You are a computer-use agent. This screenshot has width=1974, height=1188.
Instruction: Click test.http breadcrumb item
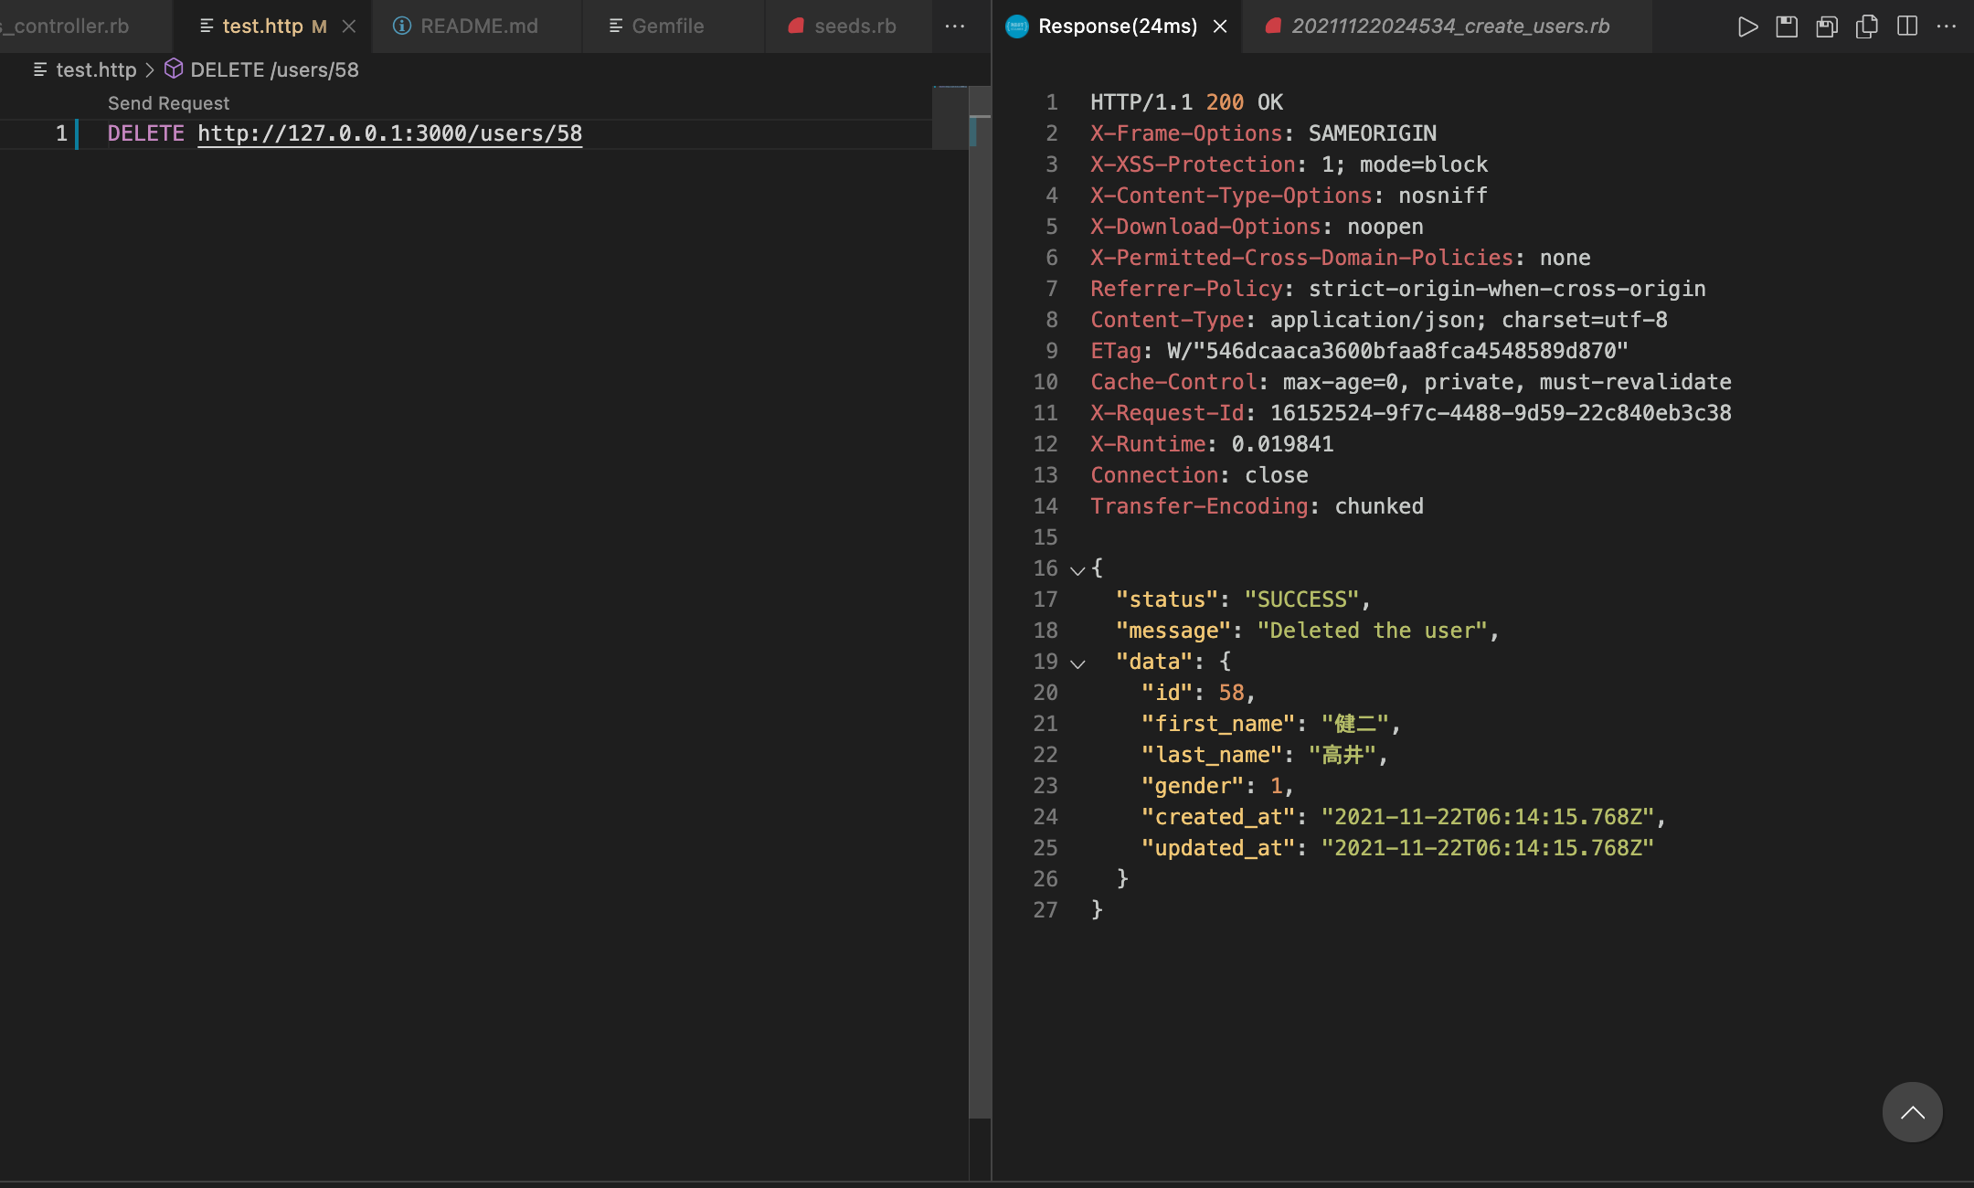(x=95, y=69)
